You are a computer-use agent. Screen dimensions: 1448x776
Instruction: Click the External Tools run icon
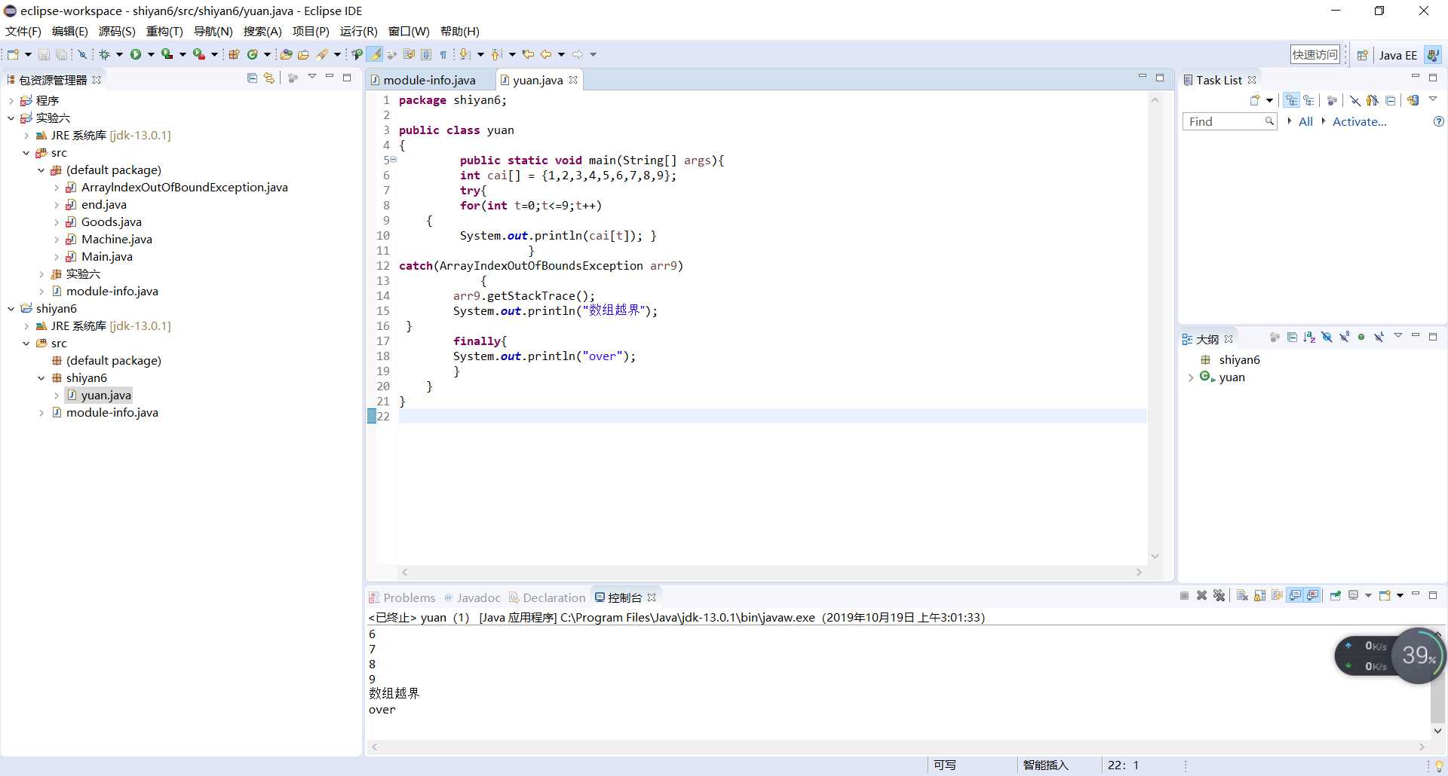click(198, 54)
